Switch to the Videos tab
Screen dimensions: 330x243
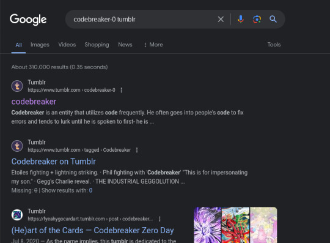tap(67, 45)
